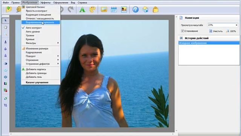The height and width of the screenshot is (136, 241).
Task: Click the right panel scroll-down arrow
Action: point(176,131)
